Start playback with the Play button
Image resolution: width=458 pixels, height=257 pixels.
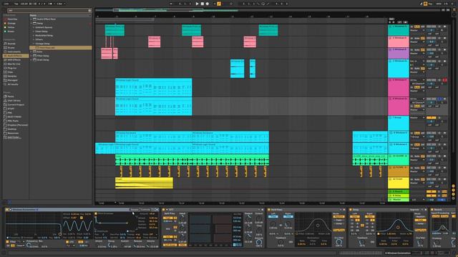198,4
